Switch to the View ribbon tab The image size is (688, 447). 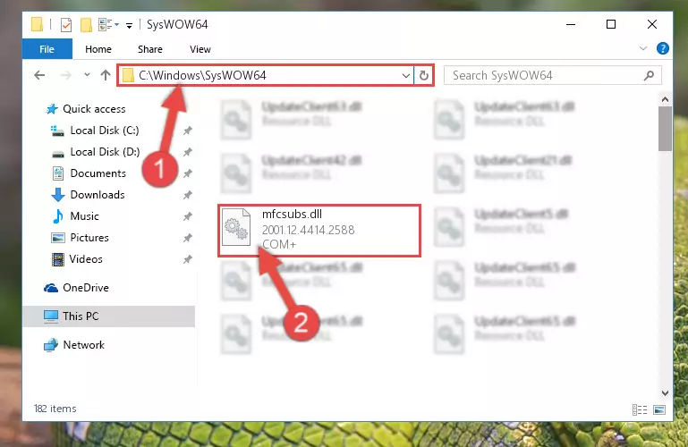click(x=200, y=49)
